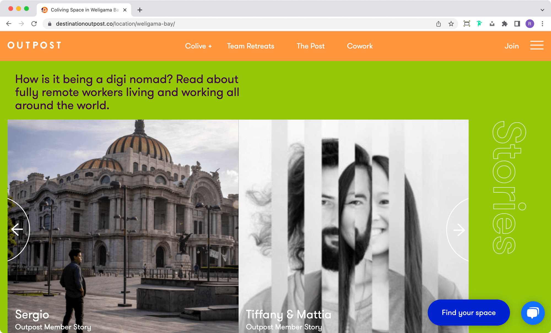551x333 pixels.
Task: Open the chat bubble widget
Action: point(533,313)
